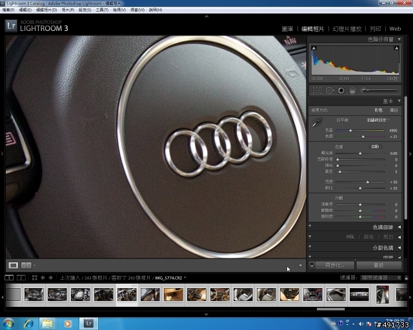
Task: Expand the HSL / 顏色 / 黑白 panel
Action: point(399,237)
